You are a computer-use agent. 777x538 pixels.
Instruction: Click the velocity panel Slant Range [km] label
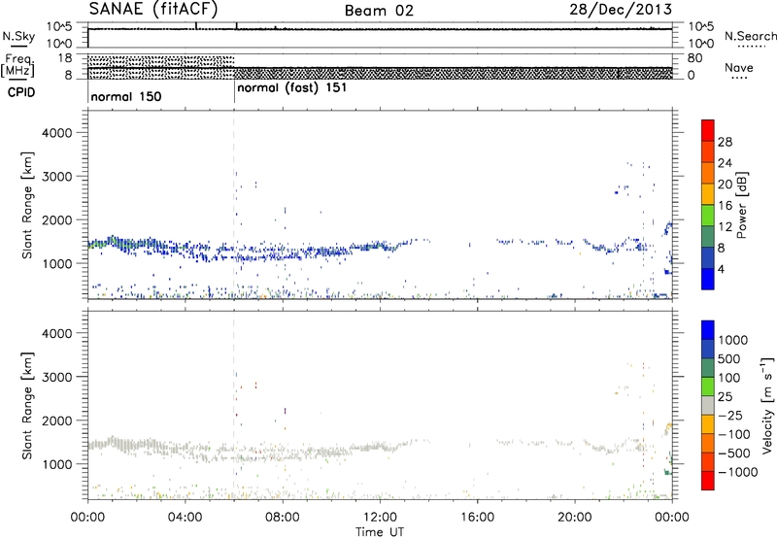point(28,406)
